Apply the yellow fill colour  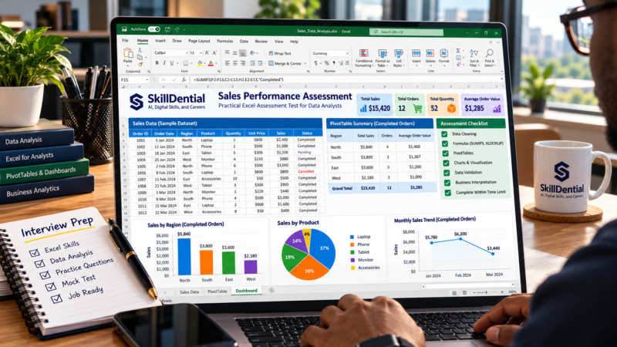click(x=200, y=63)
